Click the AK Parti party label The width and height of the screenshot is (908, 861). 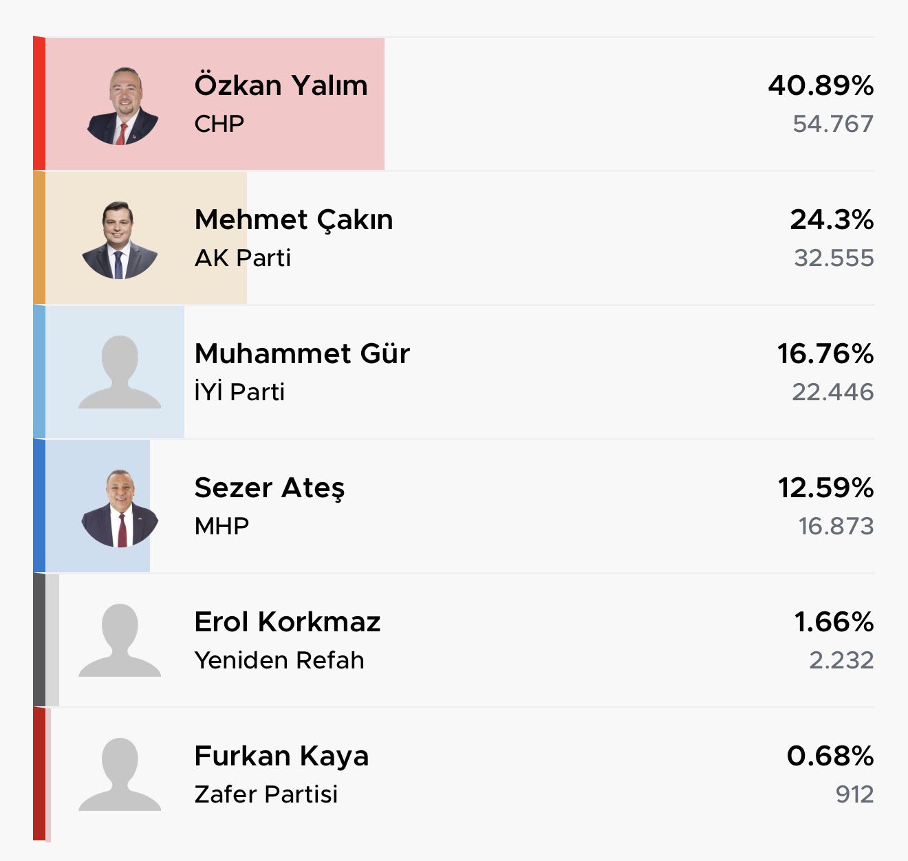(243, 258)
